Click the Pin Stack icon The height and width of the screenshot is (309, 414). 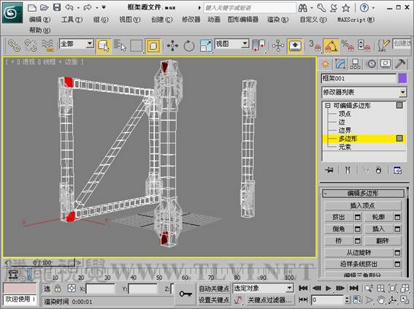(x=329, y=169)
